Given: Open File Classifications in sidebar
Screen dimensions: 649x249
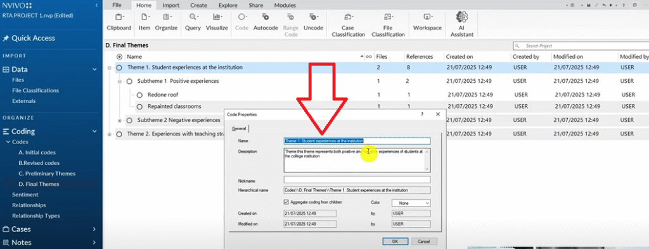Looking at the screenshot, I should 35,90.
